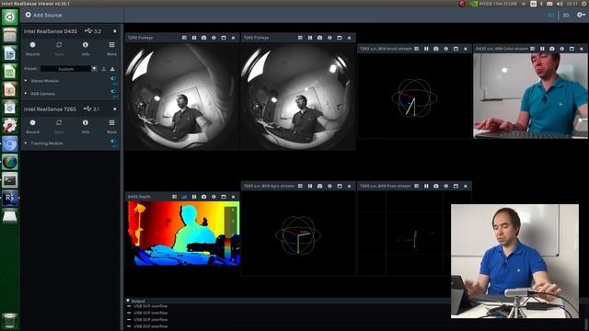Open the viewer settings gear dropdown

click(x=581, y=15)
